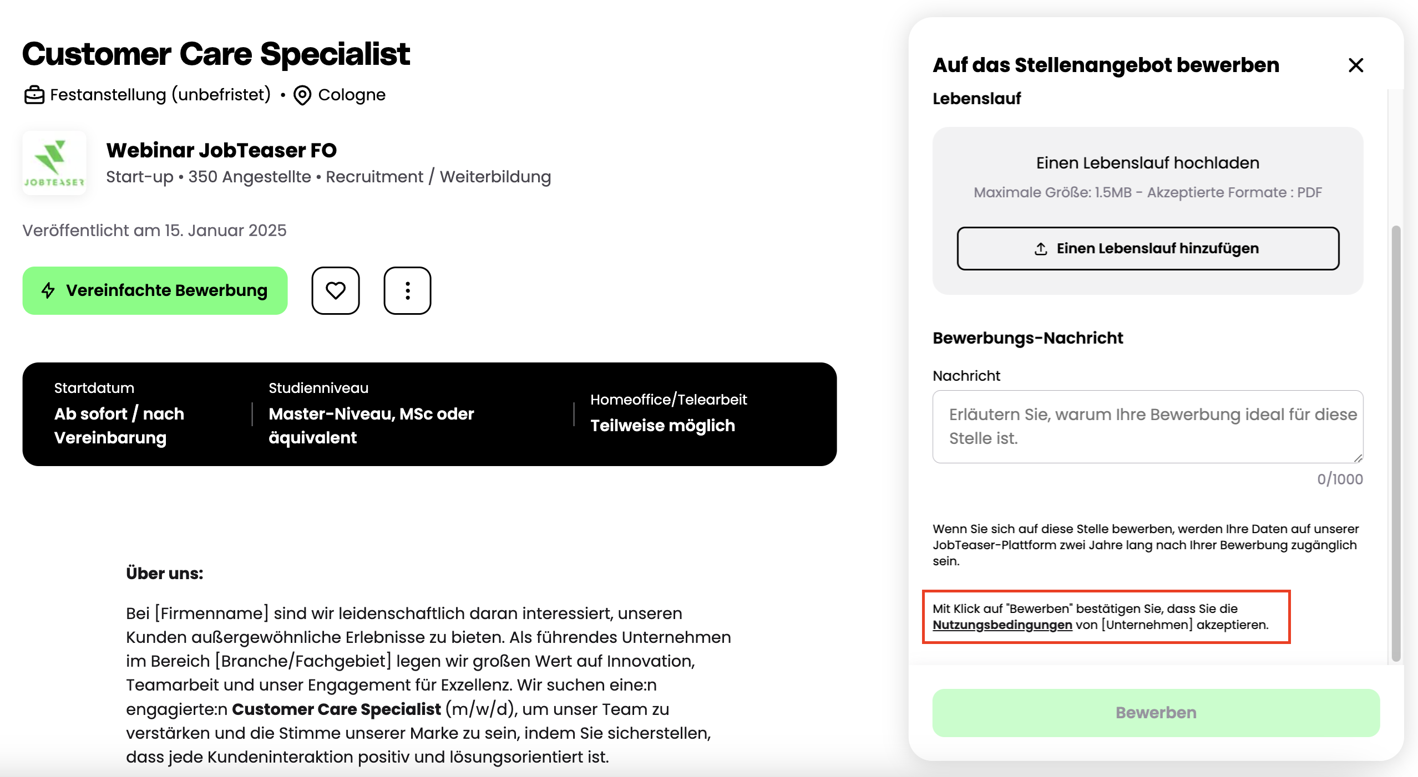Click the upload icon in Lebenslauf button
Image resolution: width=1418 pixels, height=777 pixels.
(x=1041, y=249)
